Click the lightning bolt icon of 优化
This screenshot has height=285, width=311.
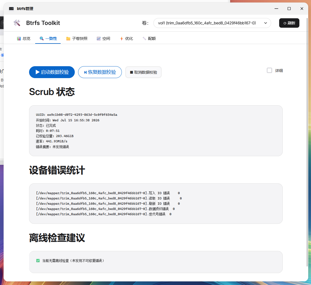122,38
